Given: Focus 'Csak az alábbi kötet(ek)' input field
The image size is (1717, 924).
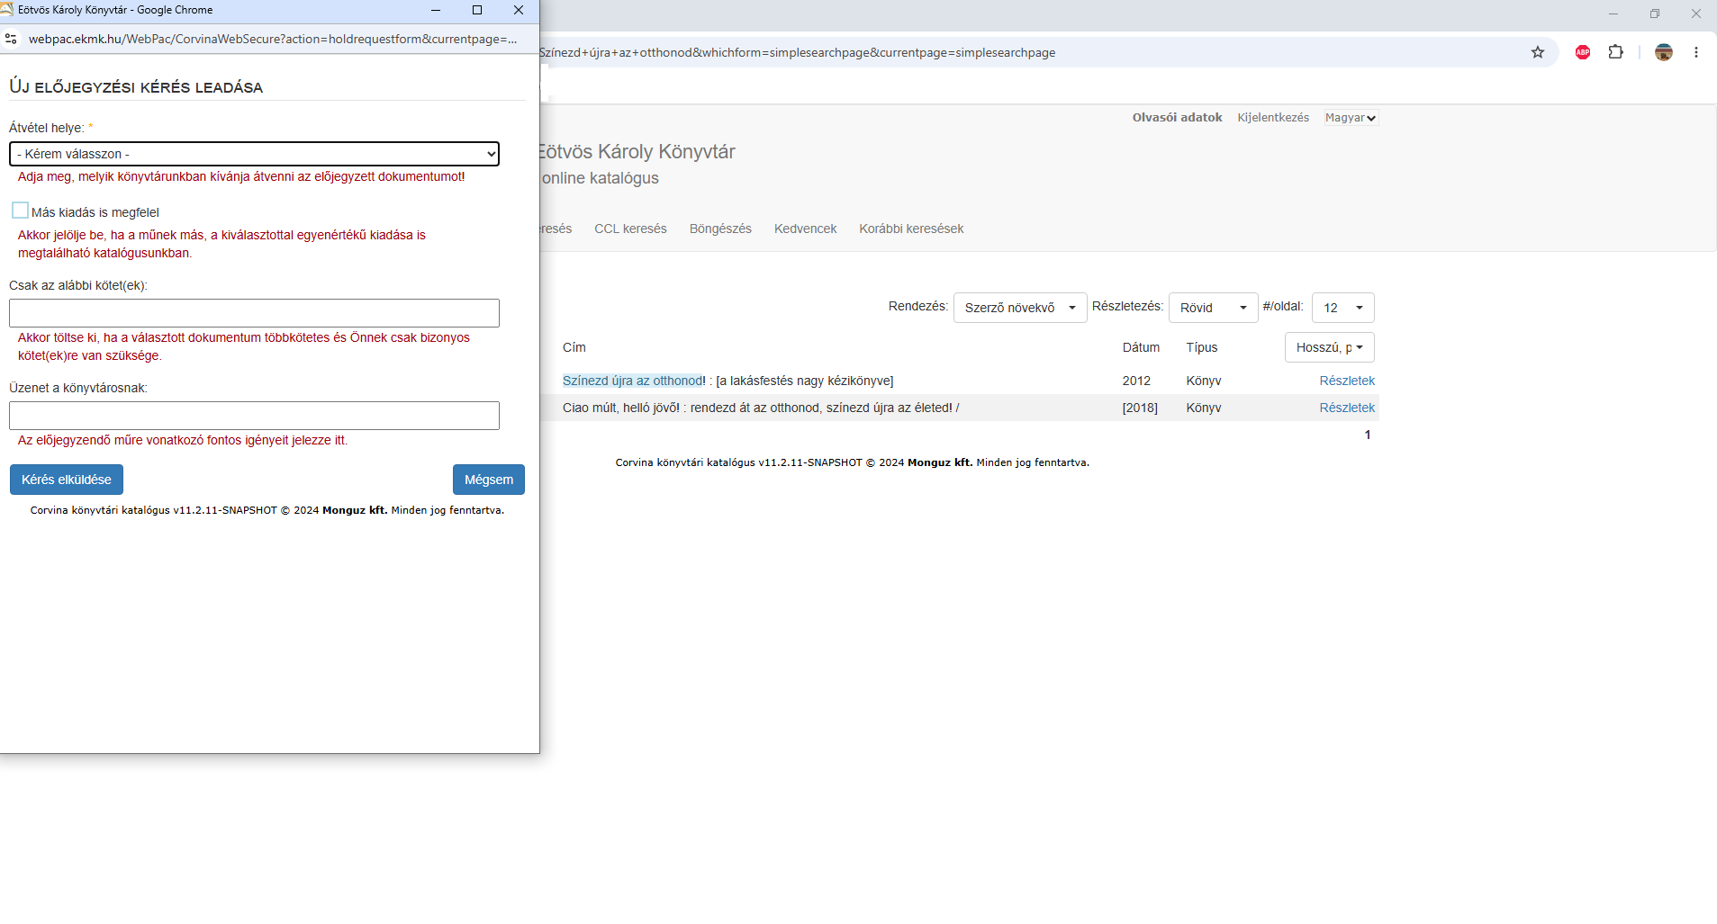Looking at the screenshot, I should [x=254, y=313].
